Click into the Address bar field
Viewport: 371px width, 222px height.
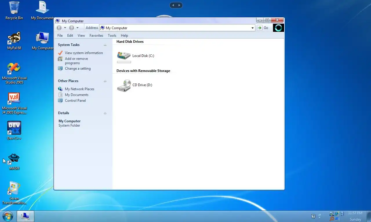[x=177, y=28]
